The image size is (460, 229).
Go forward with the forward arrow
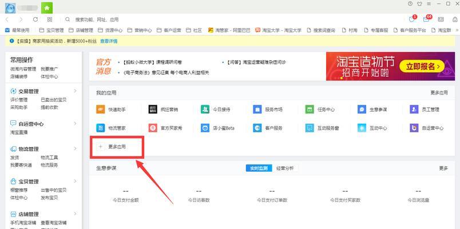coord(21,19)
